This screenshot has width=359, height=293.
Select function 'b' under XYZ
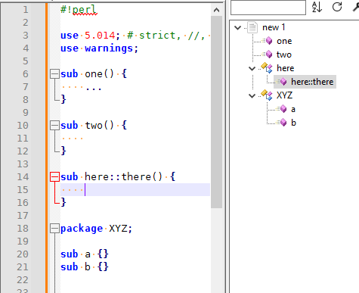coord(293,123)
